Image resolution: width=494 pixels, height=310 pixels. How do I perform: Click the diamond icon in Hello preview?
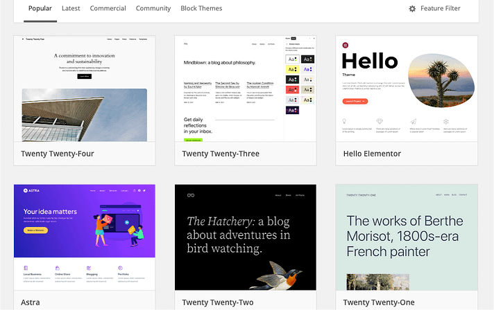(x=380, y=121)
